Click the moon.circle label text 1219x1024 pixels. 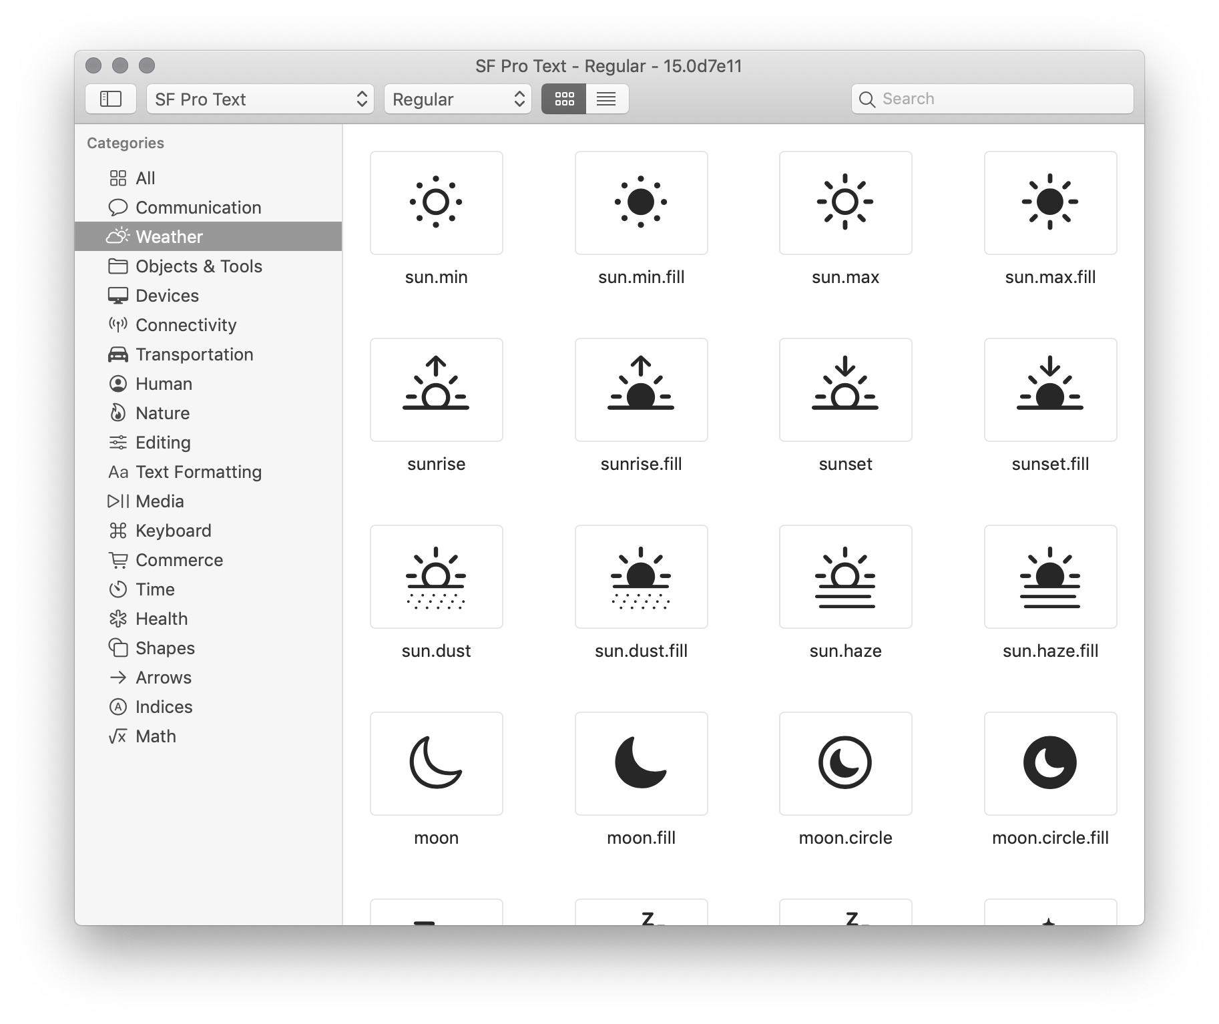point(845,838)
